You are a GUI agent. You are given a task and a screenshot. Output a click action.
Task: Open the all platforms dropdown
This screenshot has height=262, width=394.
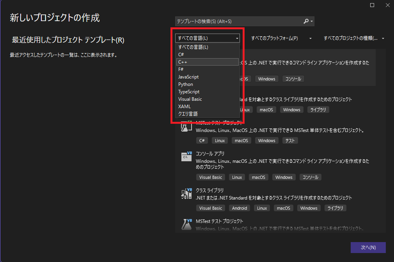click(281, 38)
